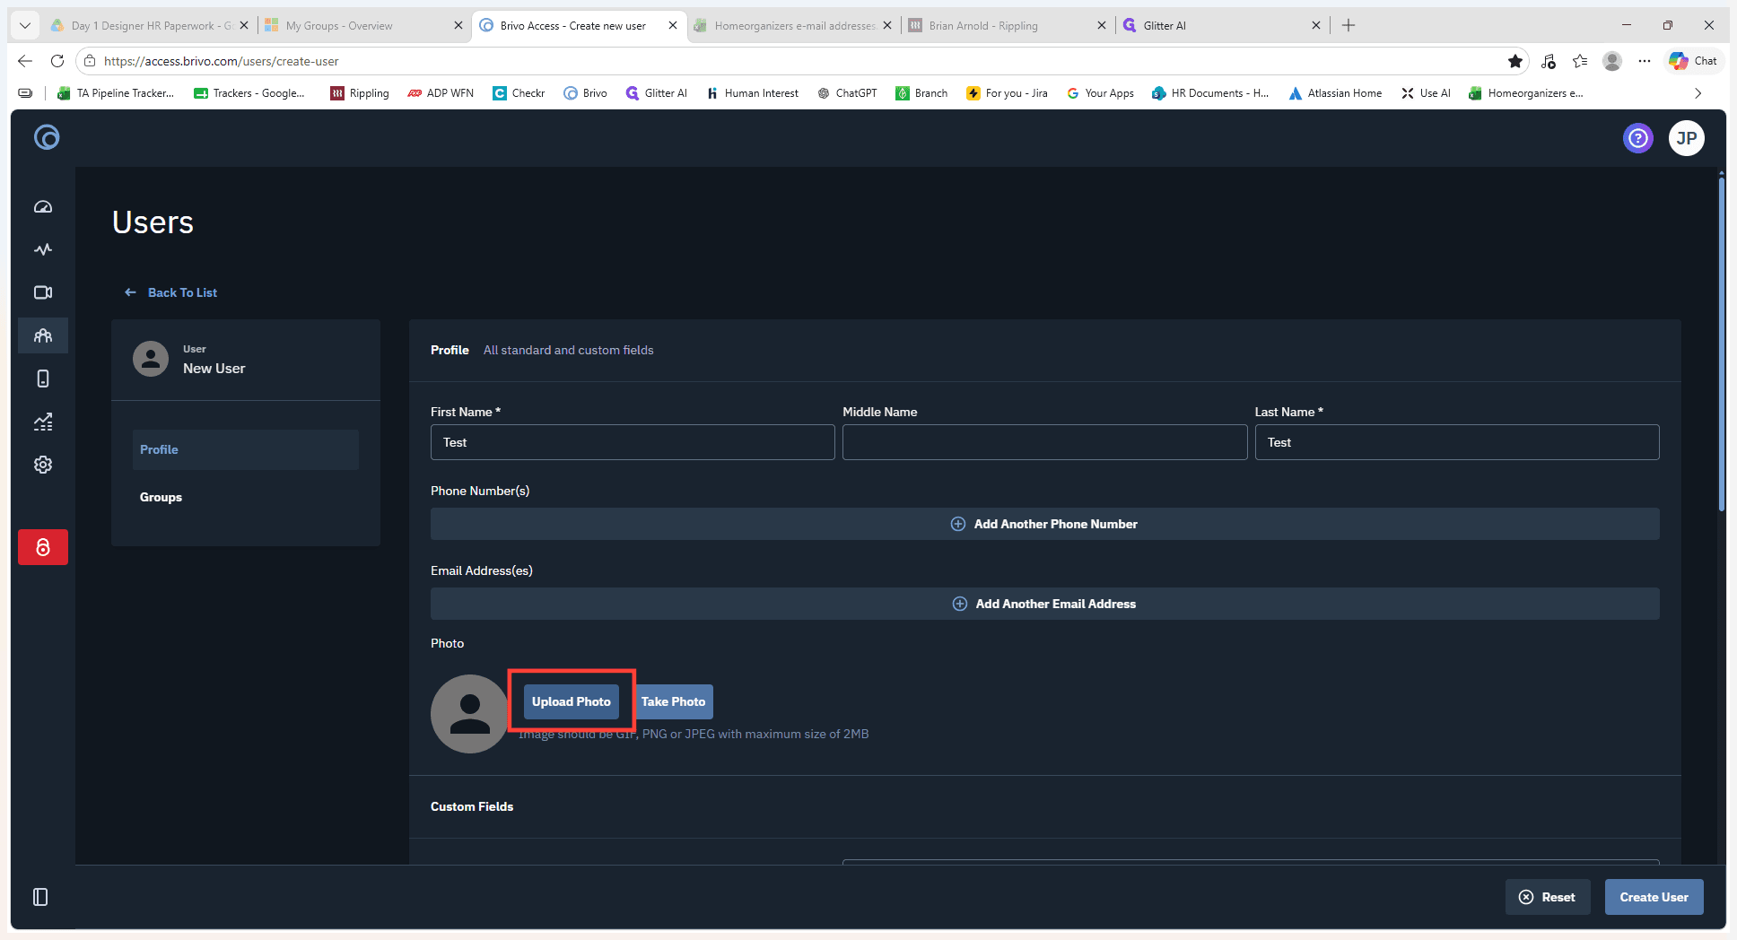
Task: Open the browser three-dot settings menu
Action: coord(1644,61)
